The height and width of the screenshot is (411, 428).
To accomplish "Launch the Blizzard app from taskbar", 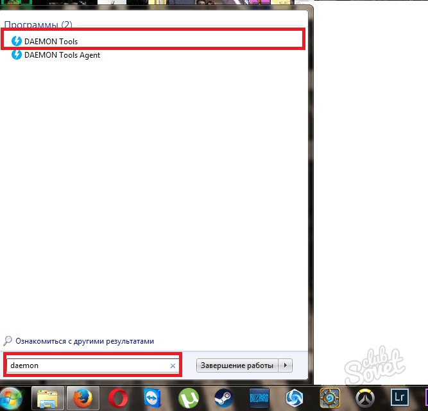I will click(x=259, y=399).
